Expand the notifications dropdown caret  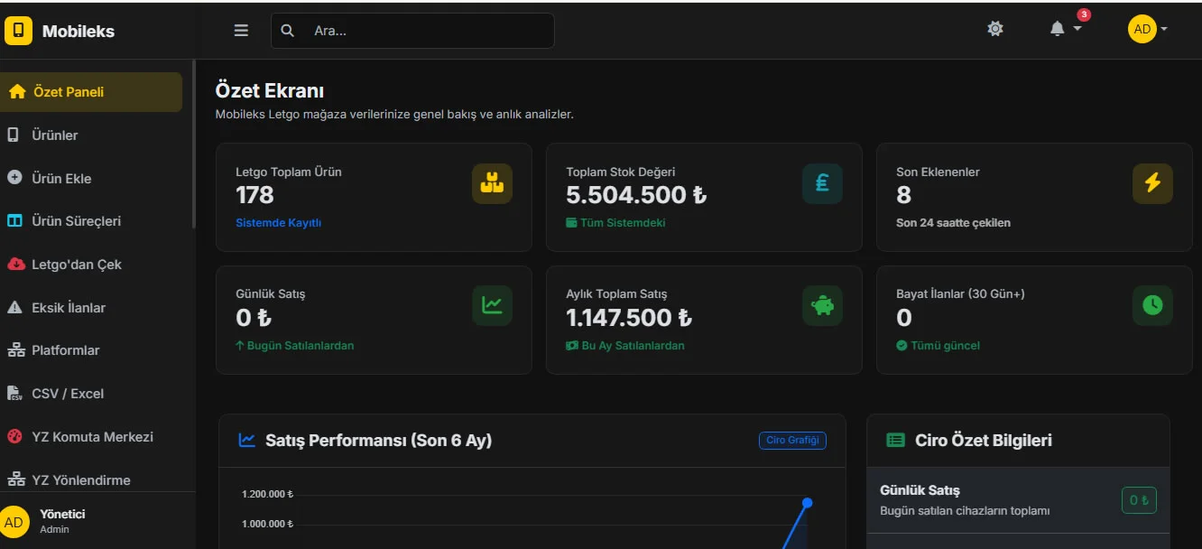coord(1077,29)
